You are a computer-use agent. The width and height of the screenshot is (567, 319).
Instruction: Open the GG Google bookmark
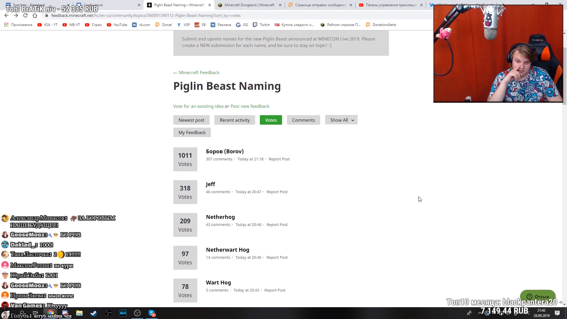[242, 25]
